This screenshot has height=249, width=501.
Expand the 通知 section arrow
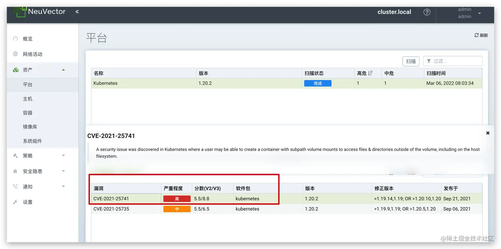(63, 186)
